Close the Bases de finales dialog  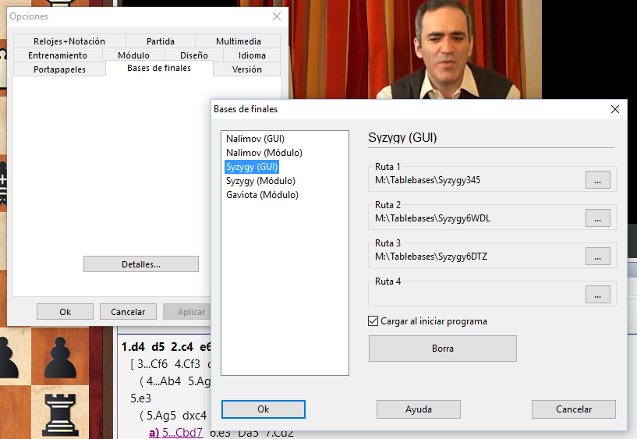(x=615, y=109)
